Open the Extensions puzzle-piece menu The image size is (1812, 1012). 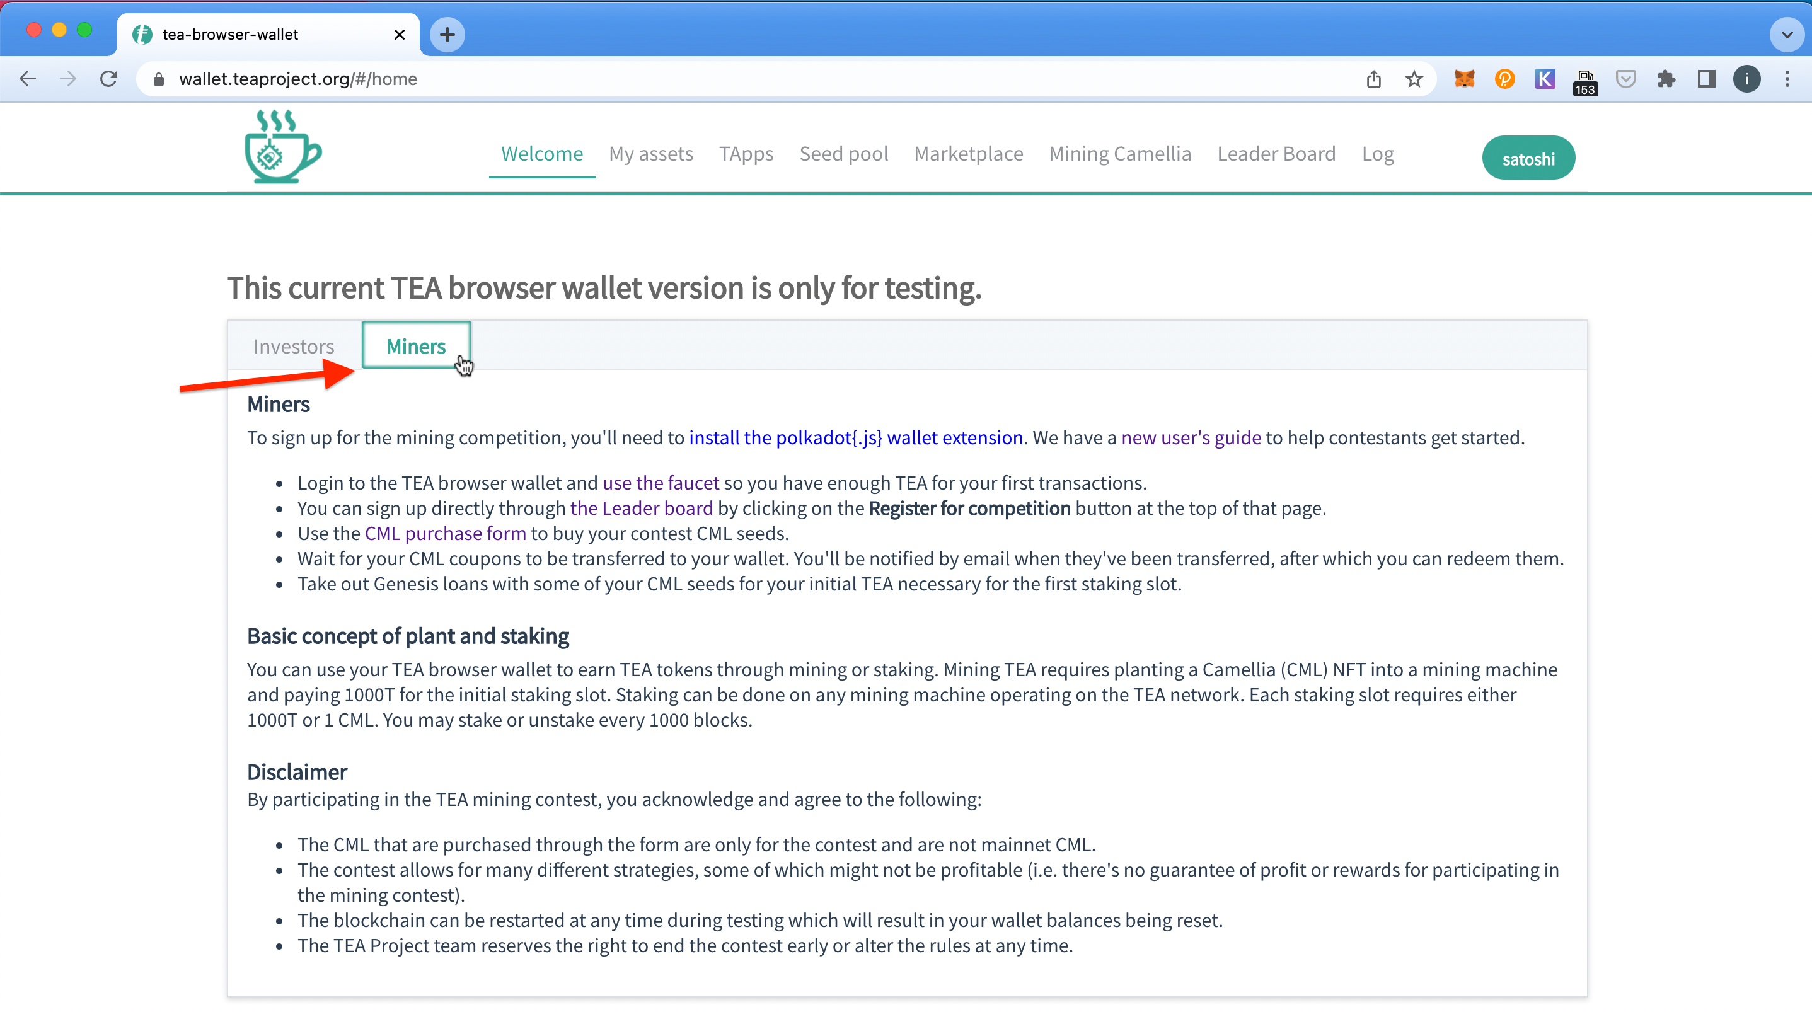click(1666, 79)
